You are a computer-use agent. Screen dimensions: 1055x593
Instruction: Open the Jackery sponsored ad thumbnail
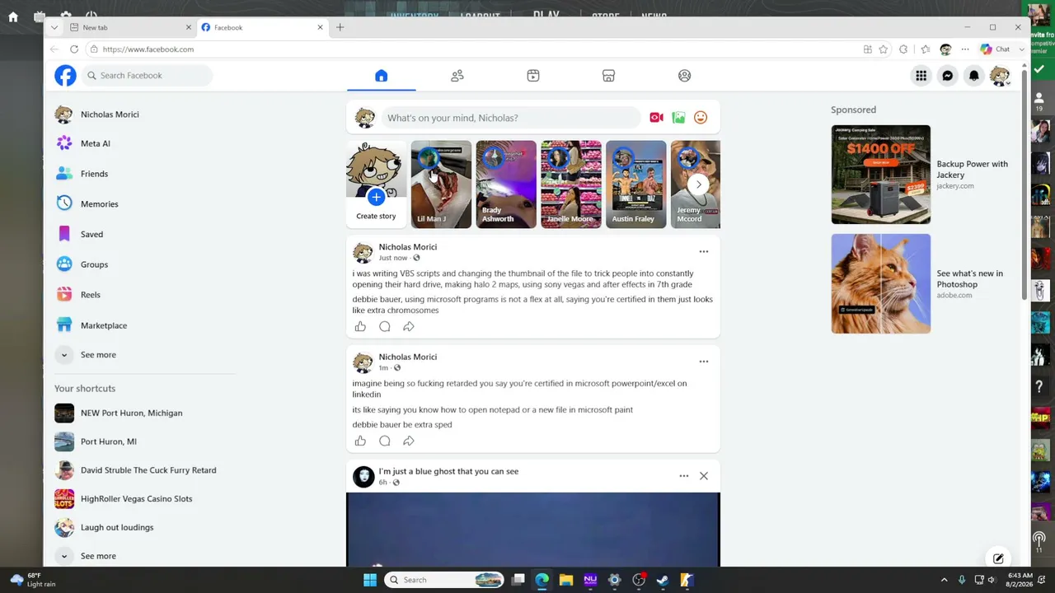(880, 175)
